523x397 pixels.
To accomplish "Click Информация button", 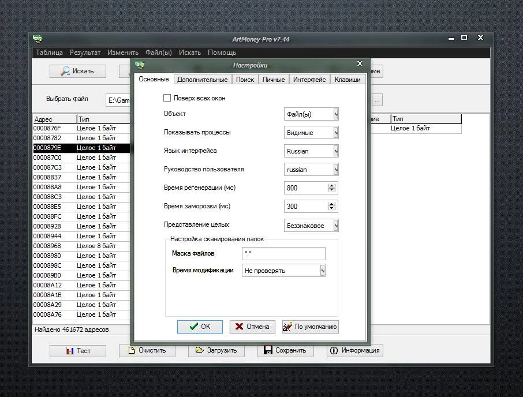I will pyautogui.click(x=355, y=350).
